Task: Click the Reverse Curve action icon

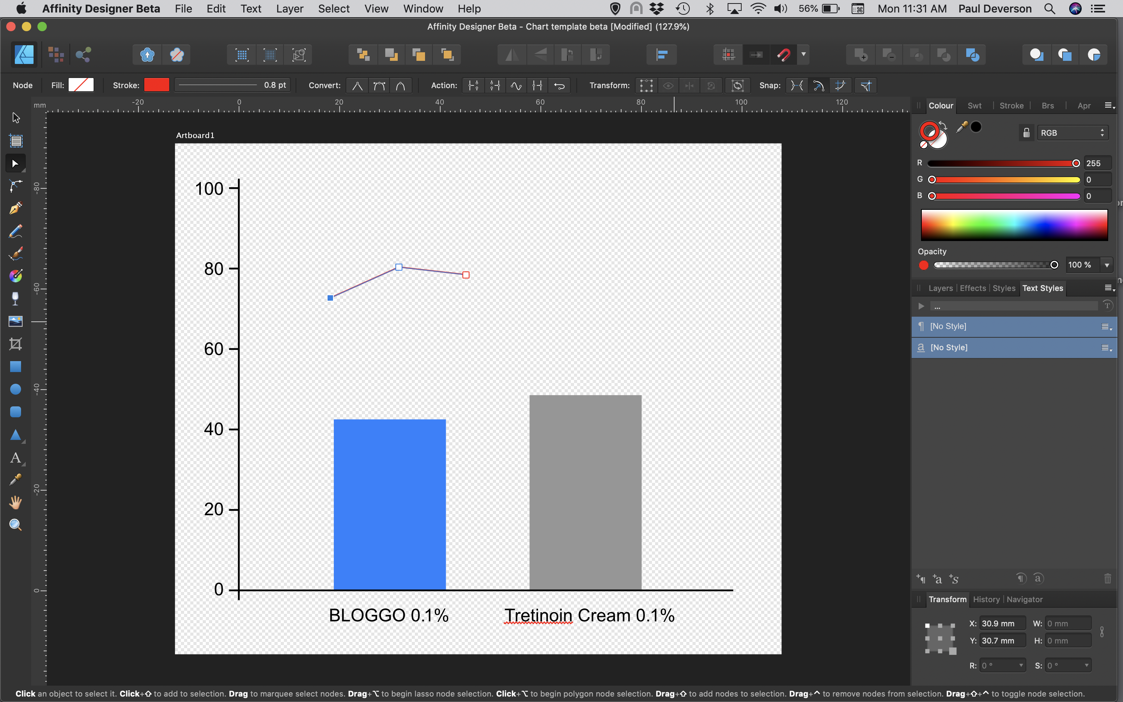Action: coord(560,85)
